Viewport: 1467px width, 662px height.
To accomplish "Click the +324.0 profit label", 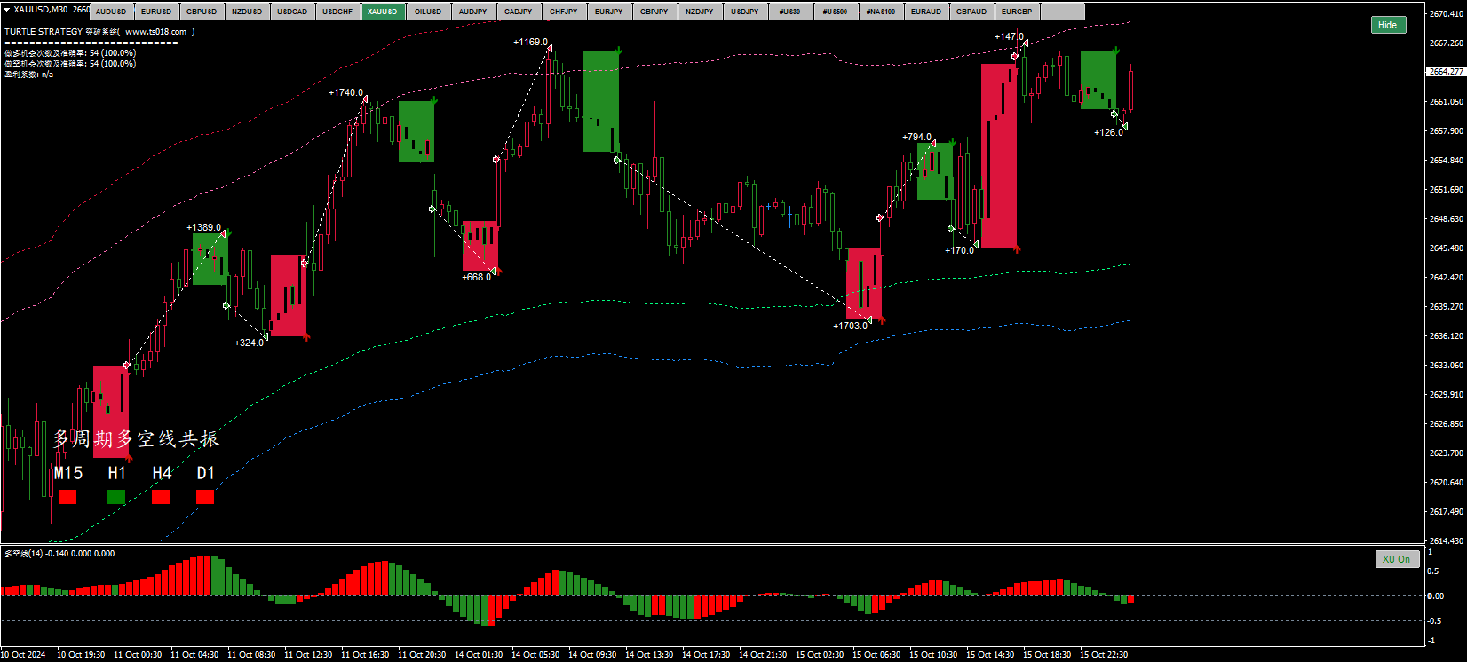I will [x=249, y=343].
